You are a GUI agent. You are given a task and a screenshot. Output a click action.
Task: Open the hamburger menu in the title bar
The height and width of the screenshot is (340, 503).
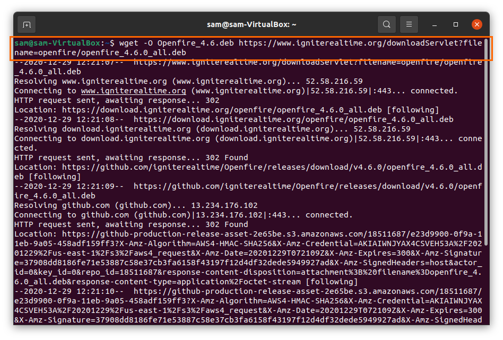tap(409, 24)
